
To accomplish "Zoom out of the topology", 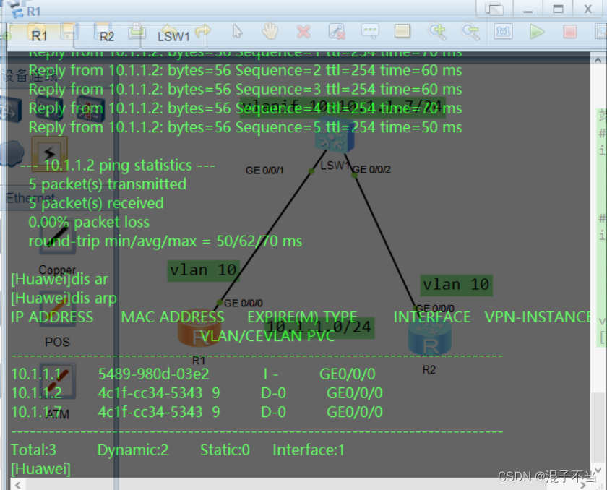I will (471, 32).
